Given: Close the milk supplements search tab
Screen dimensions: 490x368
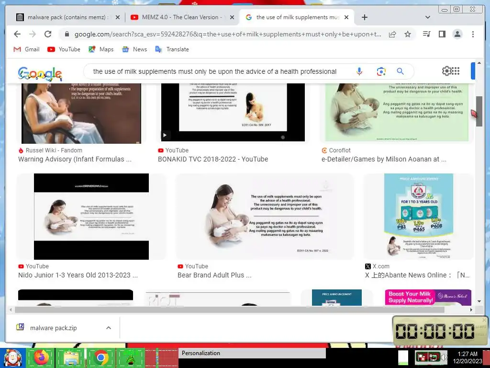Looking at the screenshot, I should [346, 18].
